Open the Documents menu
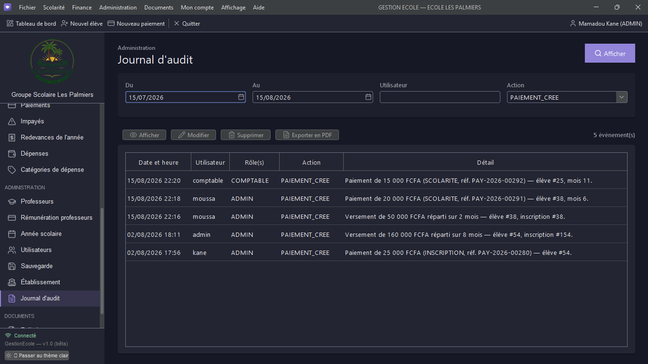The image size is (648, 364). pos(159,8)
